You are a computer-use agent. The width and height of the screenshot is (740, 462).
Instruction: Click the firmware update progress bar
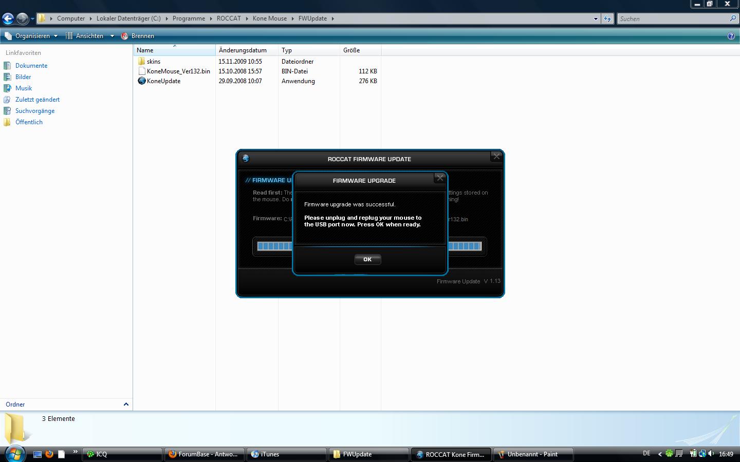(x=369, y=246)
